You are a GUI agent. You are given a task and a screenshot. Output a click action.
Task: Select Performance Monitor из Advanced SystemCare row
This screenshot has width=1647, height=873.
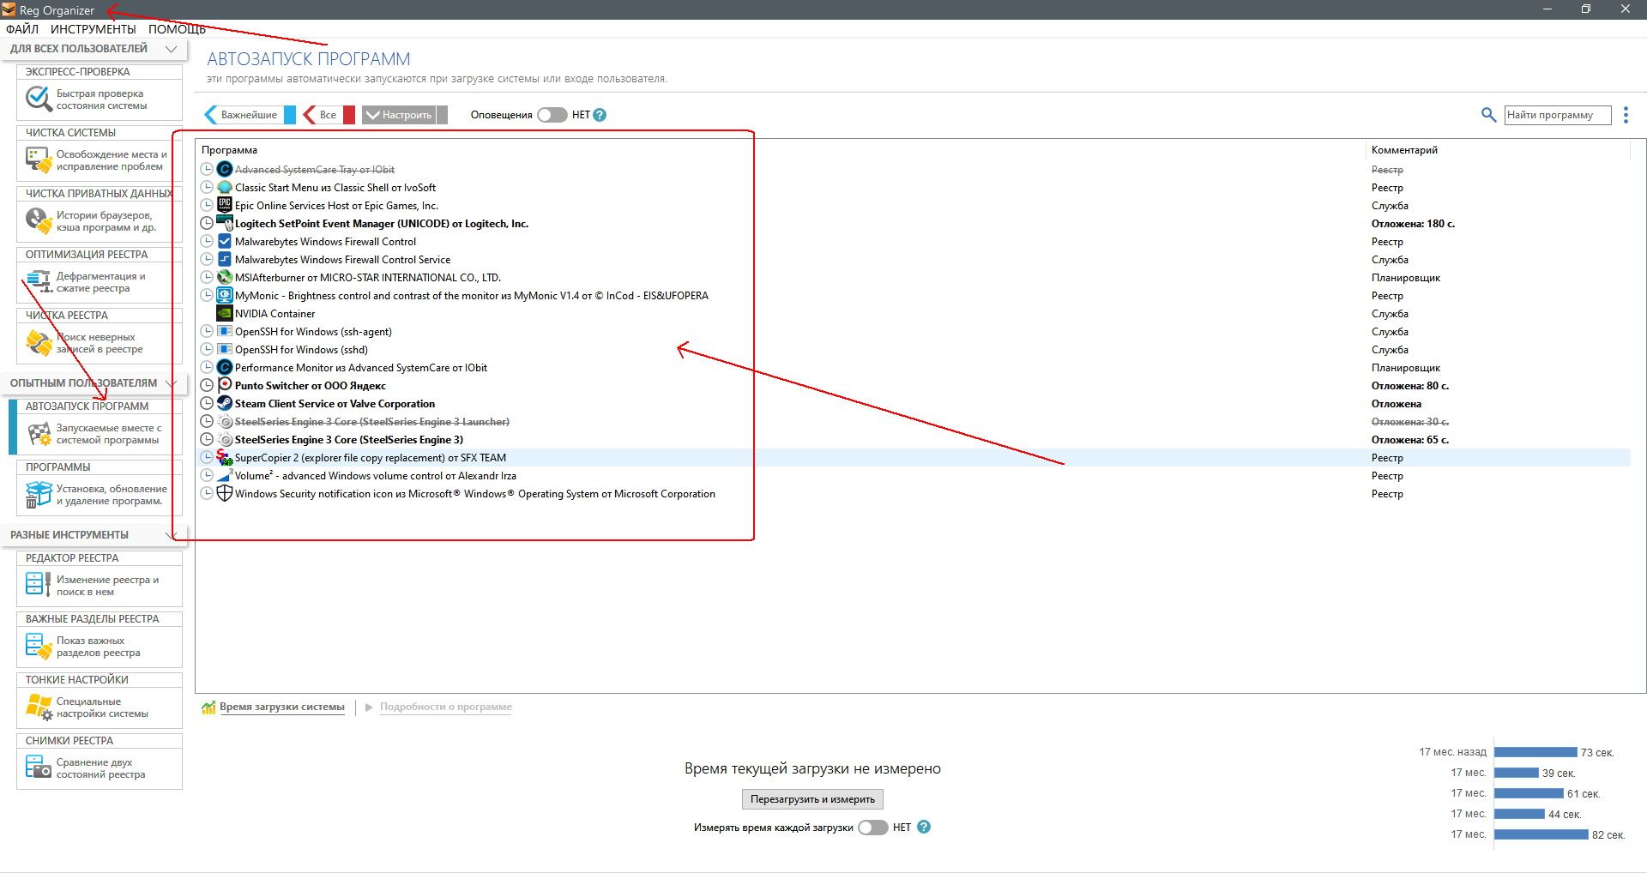click(913, 367)
